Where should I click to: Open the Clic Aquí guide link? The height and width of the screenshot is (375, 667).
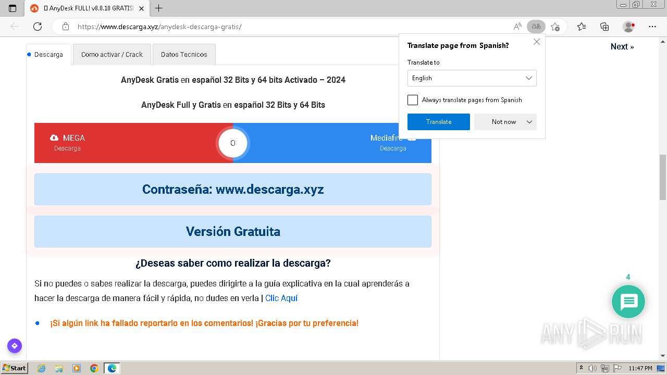pyautogui.click(x=281, y=298)
